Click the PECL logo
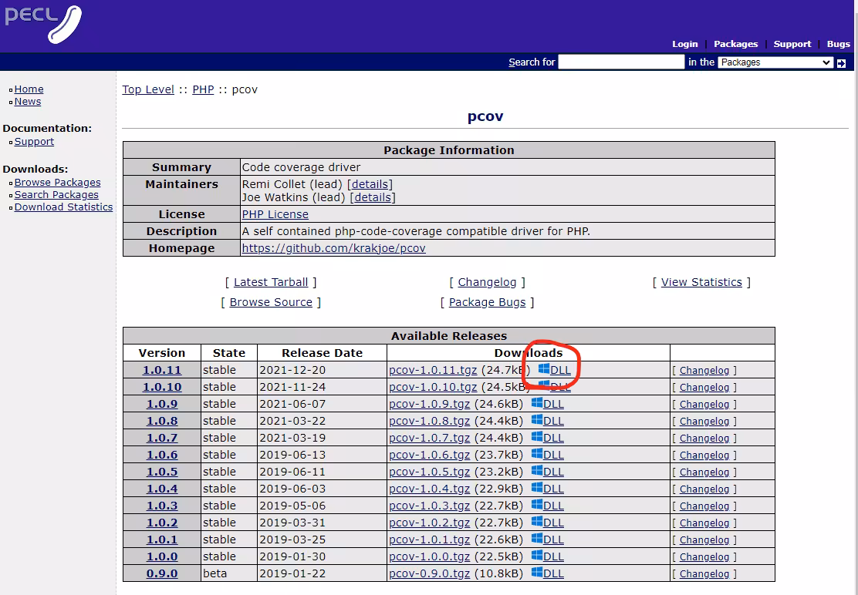 [x=43, y=23]
